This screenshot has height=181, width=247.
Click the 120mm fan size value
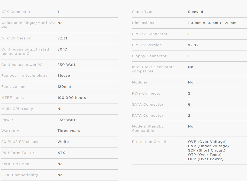click(64, 87)
